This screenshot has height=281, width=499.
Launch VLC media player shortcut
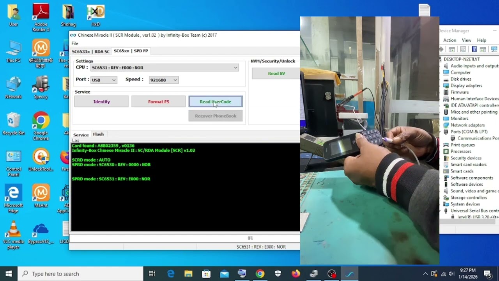13,235
